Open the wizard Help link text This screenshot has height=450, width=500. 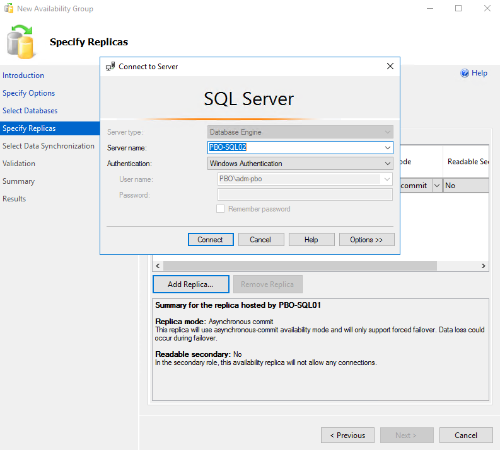pyautogui.click(x=479, y=73)
